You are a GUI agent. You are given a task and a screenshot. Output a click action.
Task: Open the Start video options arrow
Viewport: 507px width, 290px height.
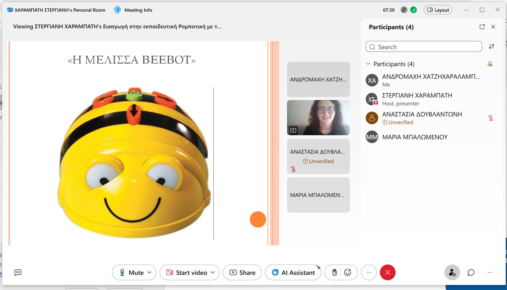pyautogui.click(x=213, y=272)
